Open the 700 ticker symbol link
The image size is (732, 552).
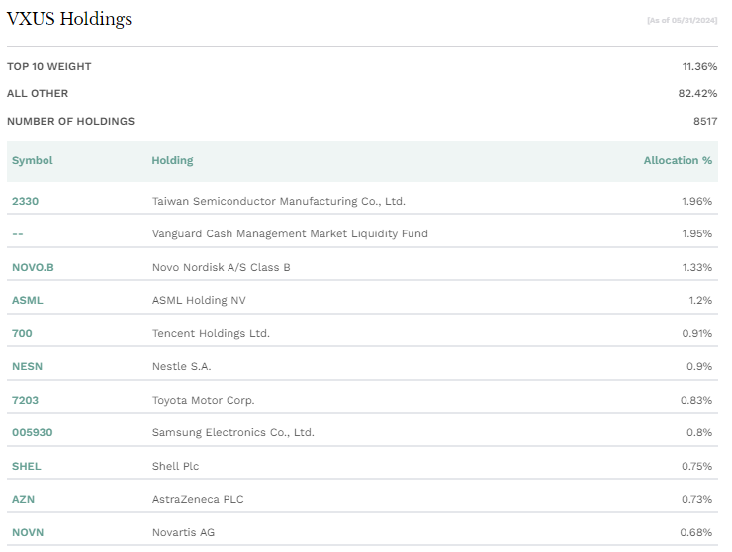22,334
